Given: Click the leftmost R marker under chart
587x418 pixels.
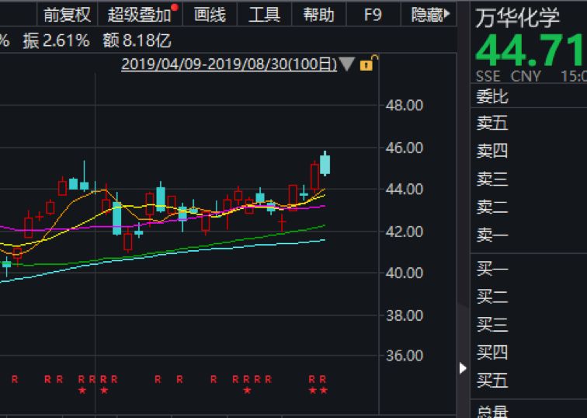Looking at the screenshot, I should pos(15,379).
